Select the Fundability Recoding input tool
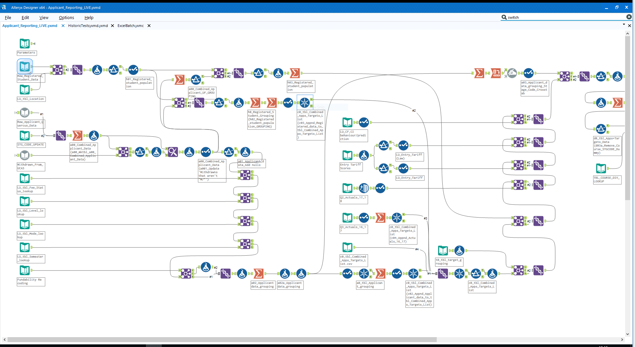 (25, 270)
